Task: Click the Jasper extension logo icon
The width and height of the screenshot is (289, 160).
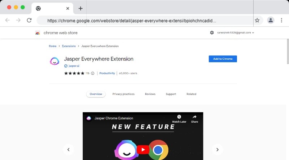Action: coord(55,61)
